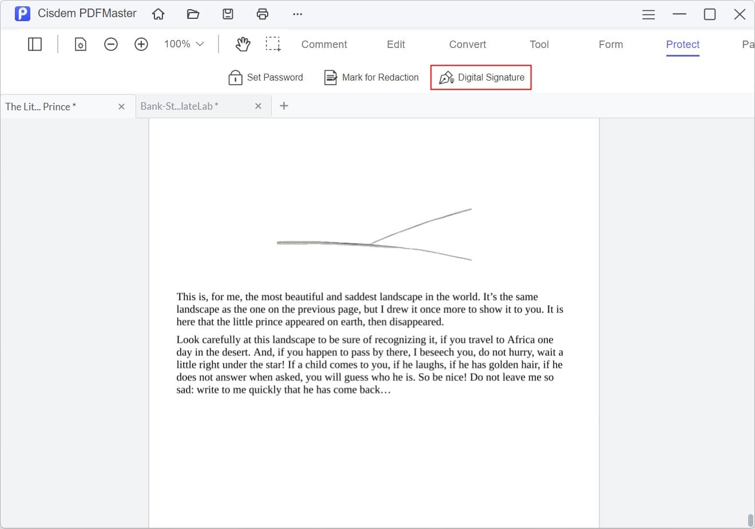This screenshot has height=529, width=755.
Task: Switch to The Lit... Prince document tab
Action: pos(57,106)
